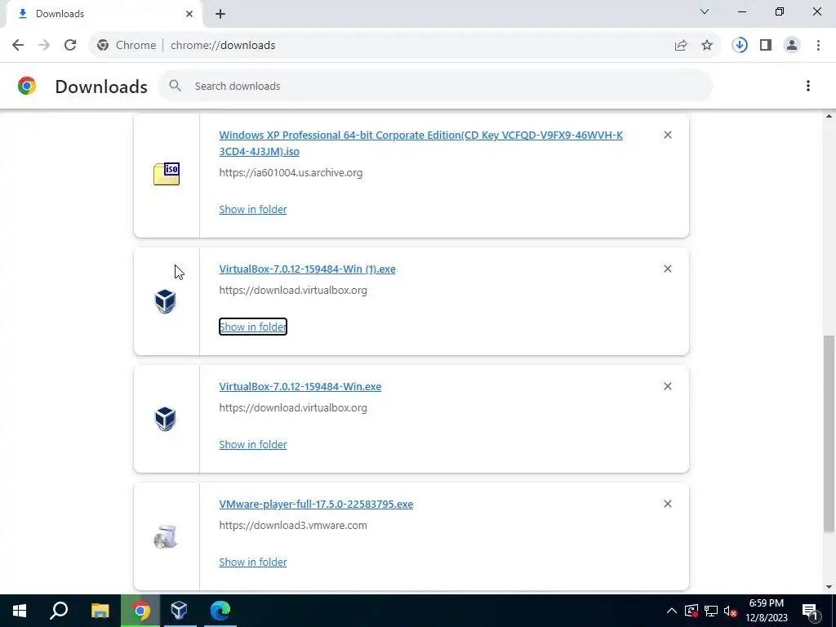Click the Chrome logo beside Downloads heading
This screenshot has height=627, width=836.
click(27, 86)
